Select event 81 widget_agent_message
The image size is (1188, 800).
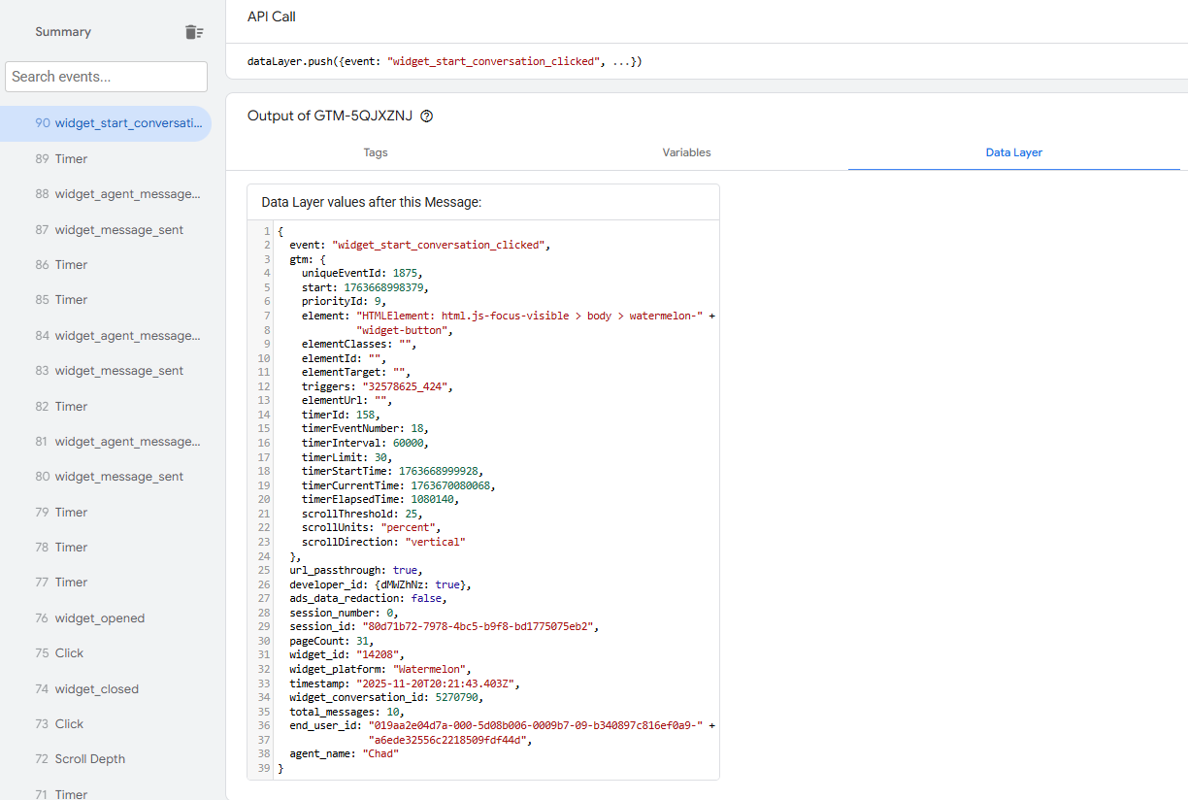[106, 441]
